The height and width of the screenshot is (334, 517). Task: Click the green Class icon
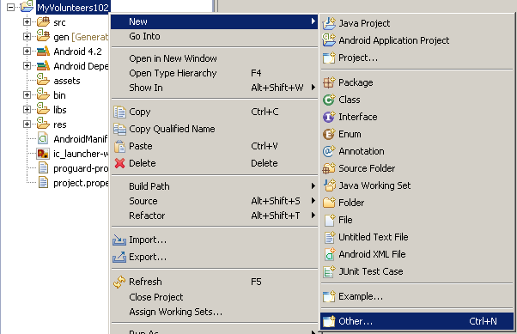click(x=329, y=100)
